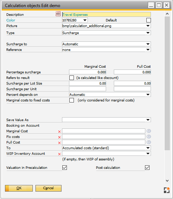
Task: Minimize the Calculation objects window
Action: [151, 5]
